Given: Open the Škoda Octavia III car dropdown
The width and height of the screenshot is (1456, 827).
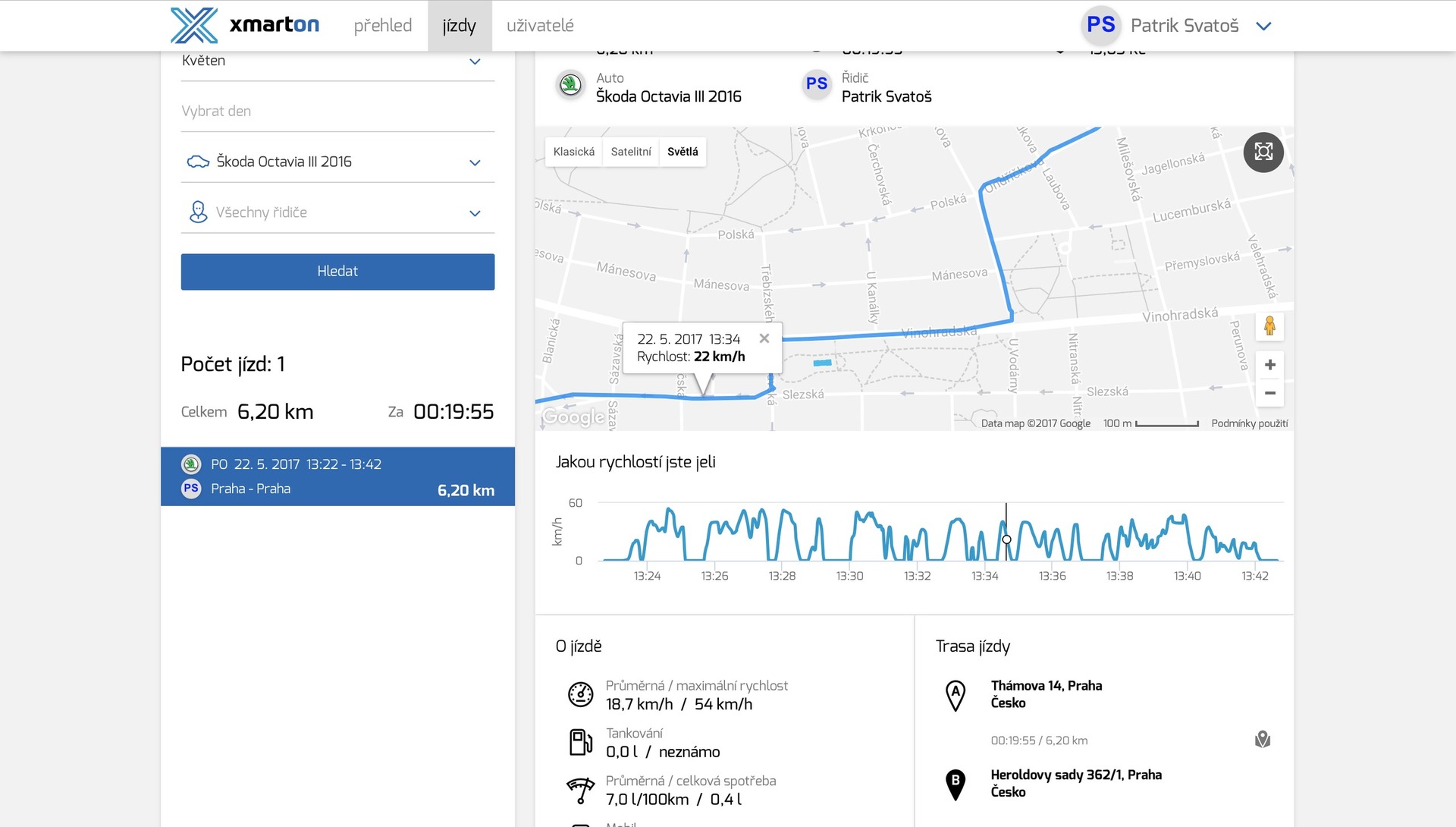Looking at the screenshot, I should [337, 162].
